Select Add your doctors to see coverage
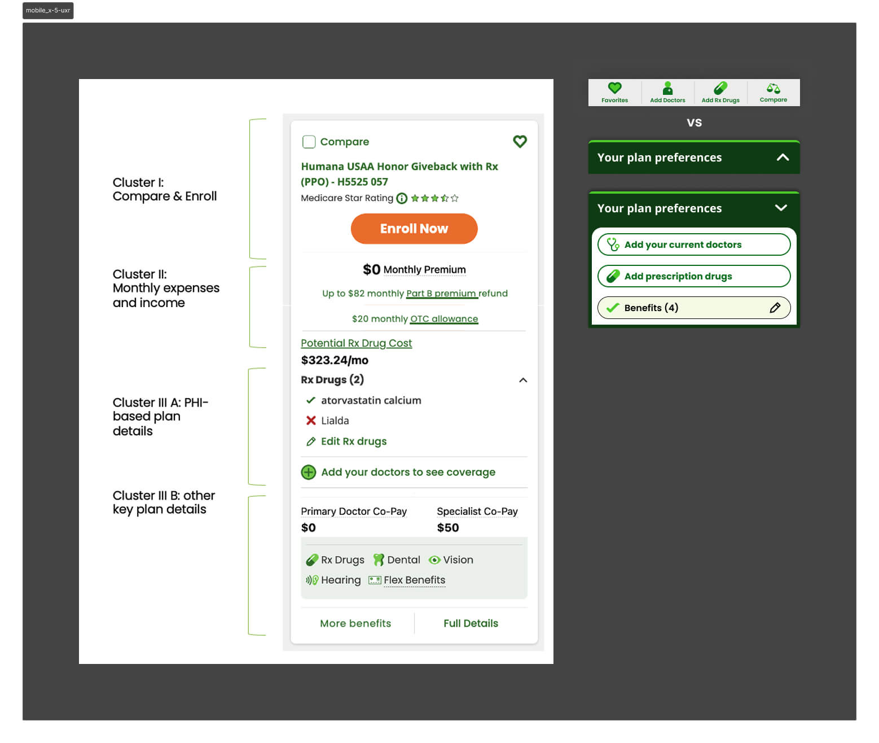Image resolution: width=879 pixels, height=743 pixels. pyautogui.click(x=408, y=472)
